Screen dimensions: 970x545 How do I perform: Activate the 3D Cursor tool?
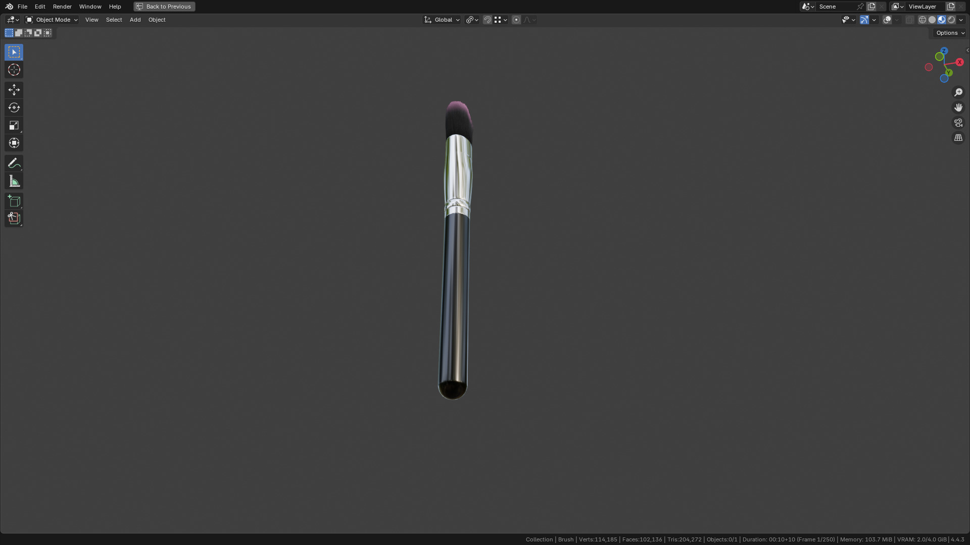tap(14, 70)
